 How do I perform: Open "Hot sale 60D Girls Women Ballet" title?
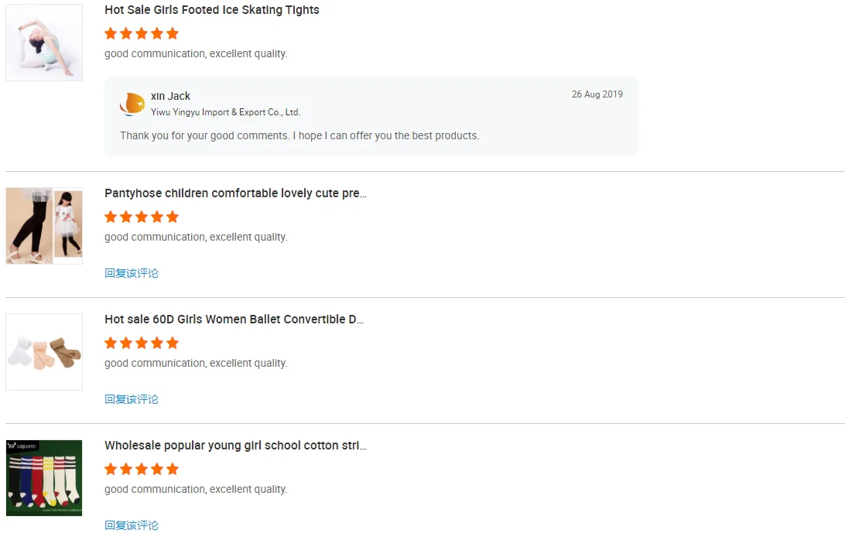click(x=234, y=320)
